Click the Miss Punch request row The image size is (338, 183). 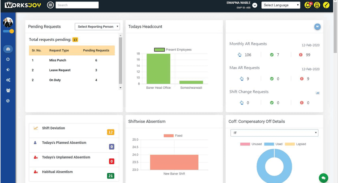(x=72, y=60)
